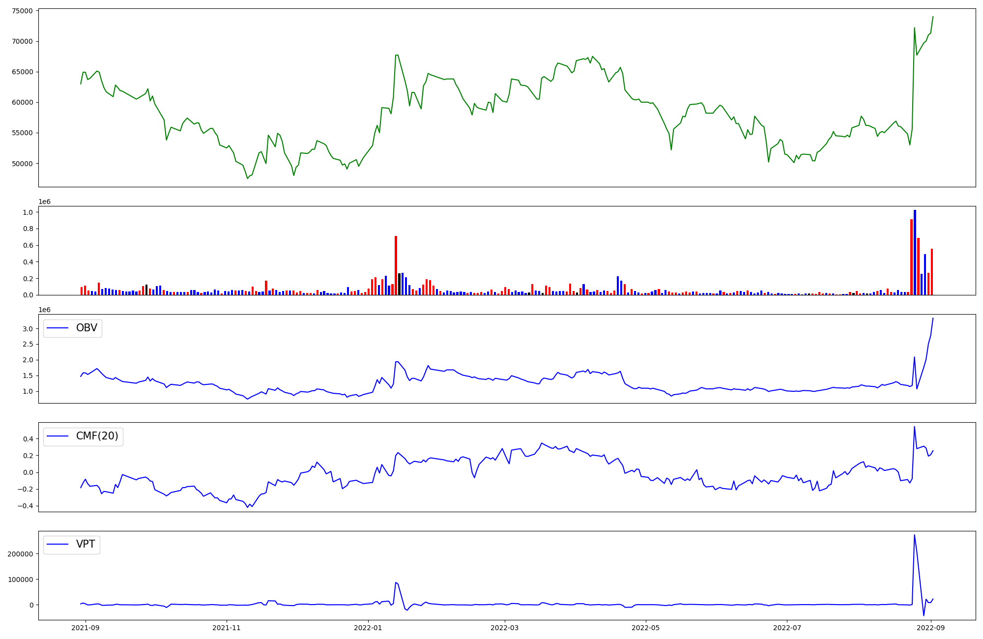Click the −0.4 tick on CMF axis
The image size is (983, 639).
(26, 506)
